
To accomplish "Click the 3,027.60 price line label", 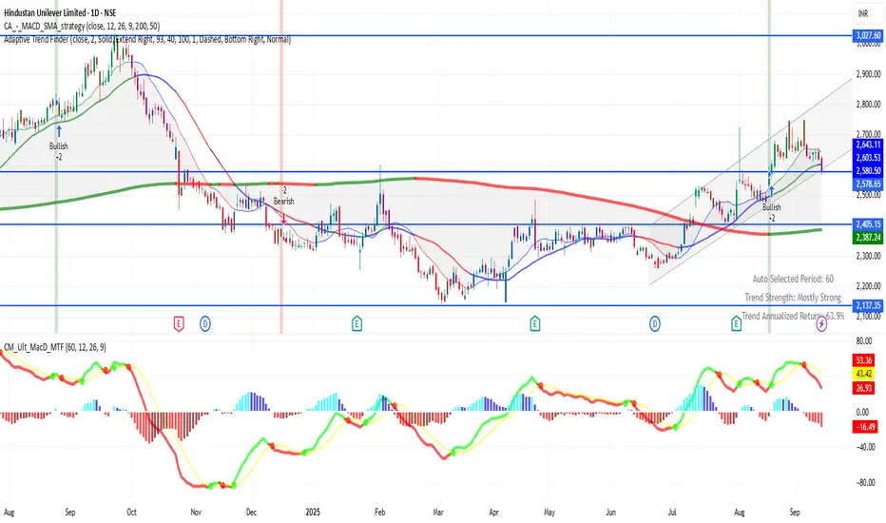I will (x=868, y=35).
